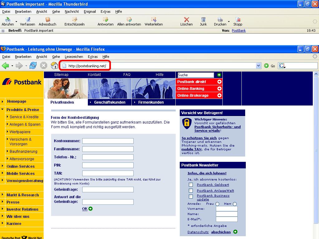Click PostBank sender link in Thunderbird
This screenshot has height=239, width=319.
(239, 30)
